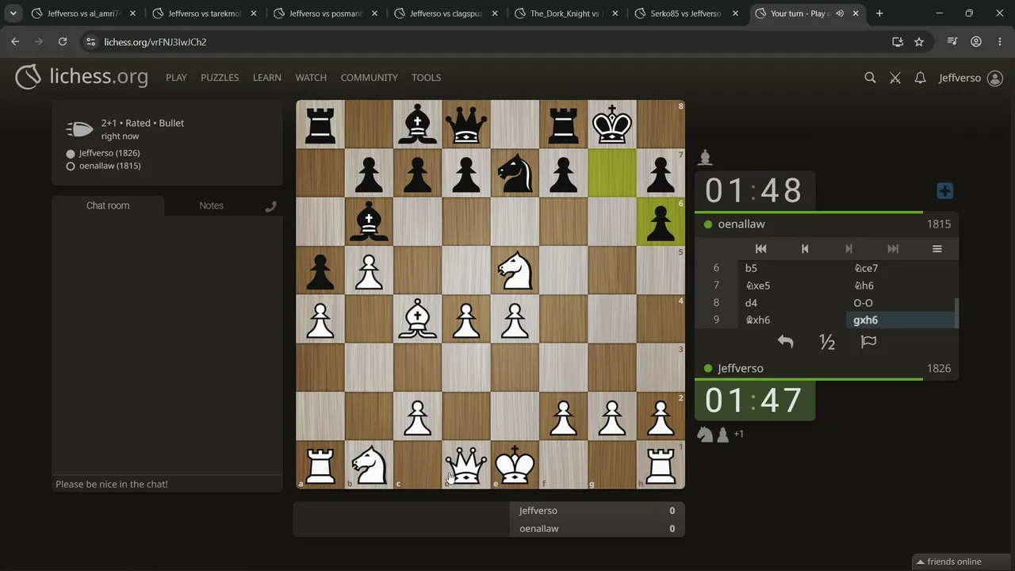This screenshot has width=1015, height=571.
Task: Give opponent more time with plus icon
Action: tap(944, 191)
